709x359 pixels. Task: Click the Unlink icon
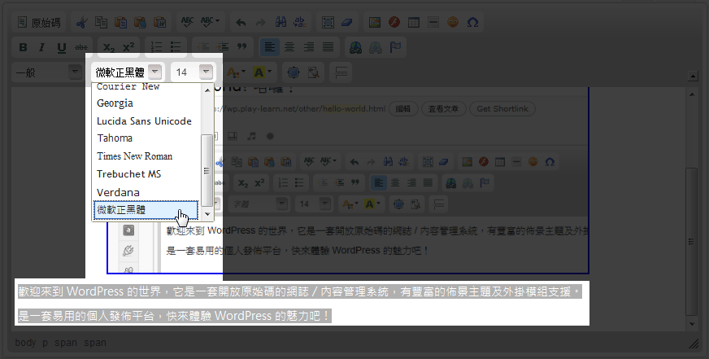[376, 47]
